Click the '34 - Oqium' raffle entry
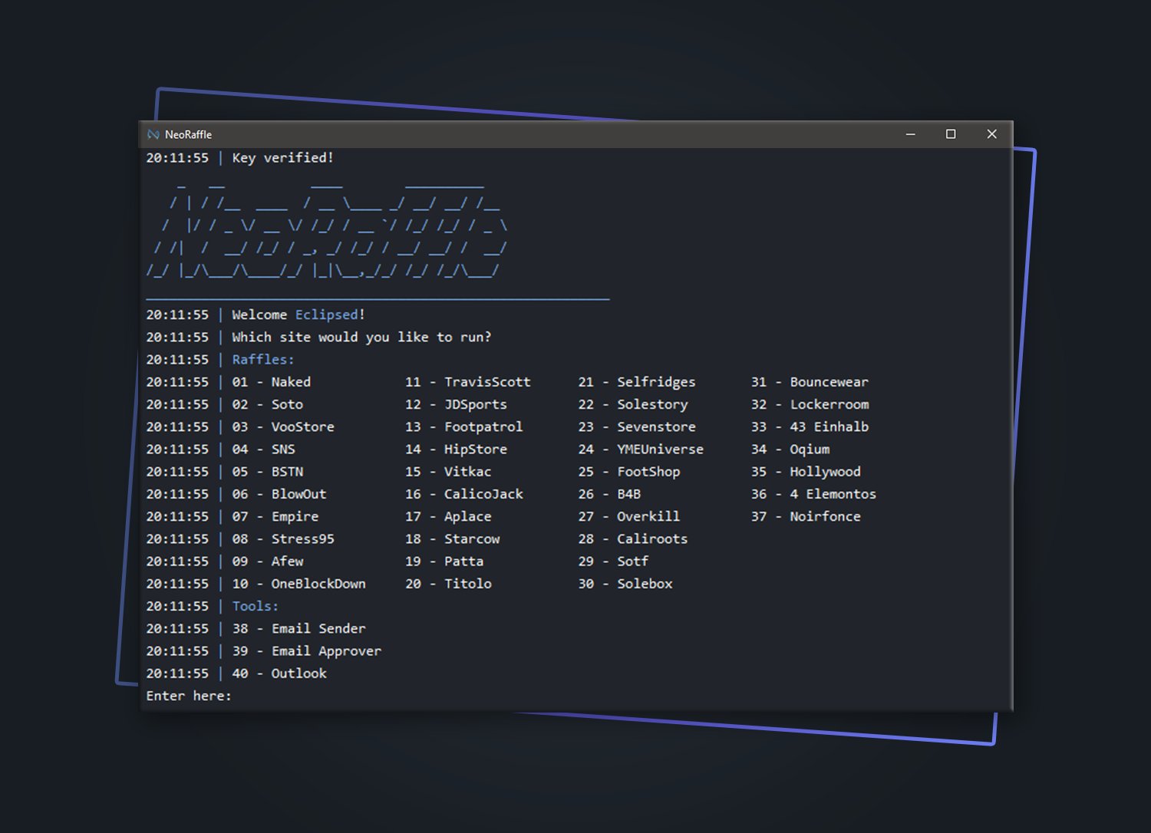Image resolution: width=1151 pixels, height=833 pixels. (x=790, y=449)
